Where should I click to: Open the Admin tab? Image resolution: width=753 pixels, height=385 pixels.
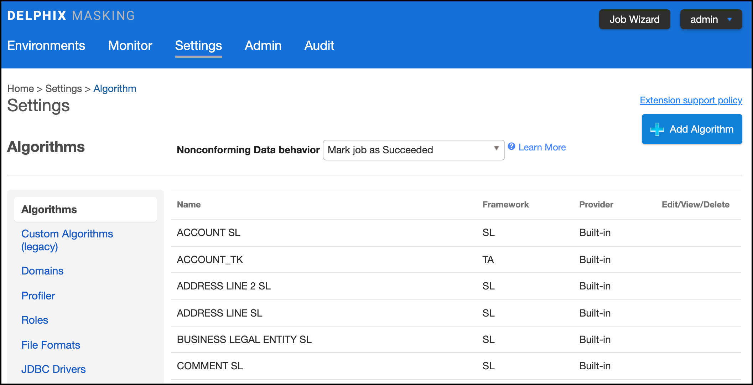pos(263,46)
